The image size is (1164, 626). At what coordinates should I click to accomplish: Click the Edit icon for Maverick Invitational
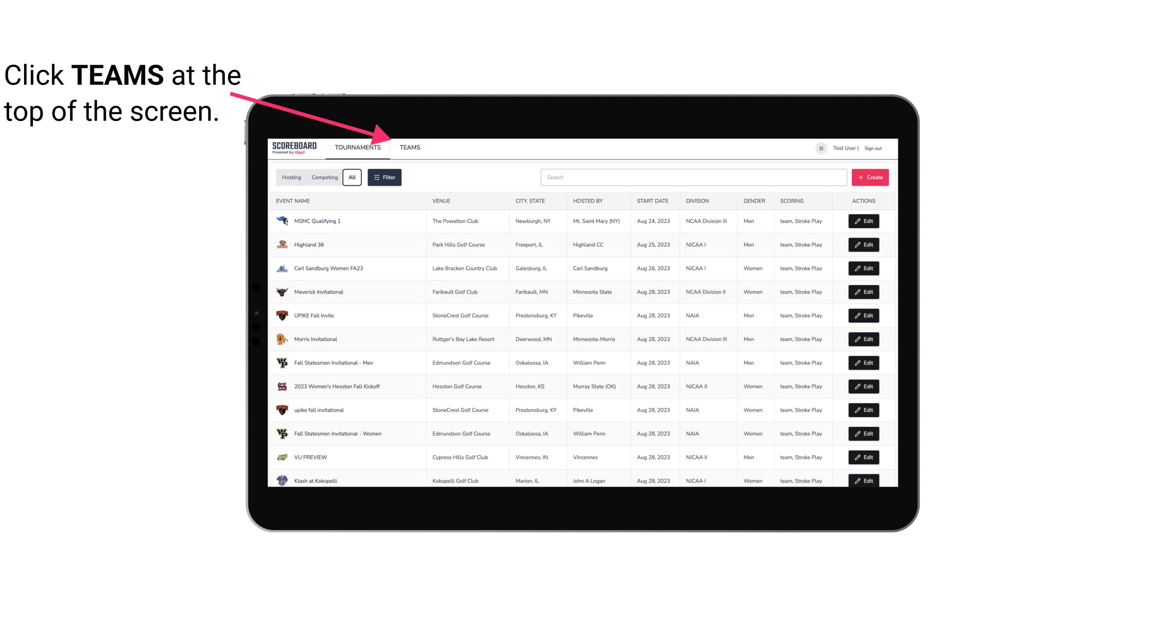pyautogui.click(x=863, y=292)
